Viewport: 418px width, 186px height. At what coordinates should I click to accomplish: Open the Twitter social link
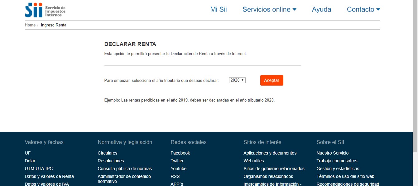tap(177, 161)
